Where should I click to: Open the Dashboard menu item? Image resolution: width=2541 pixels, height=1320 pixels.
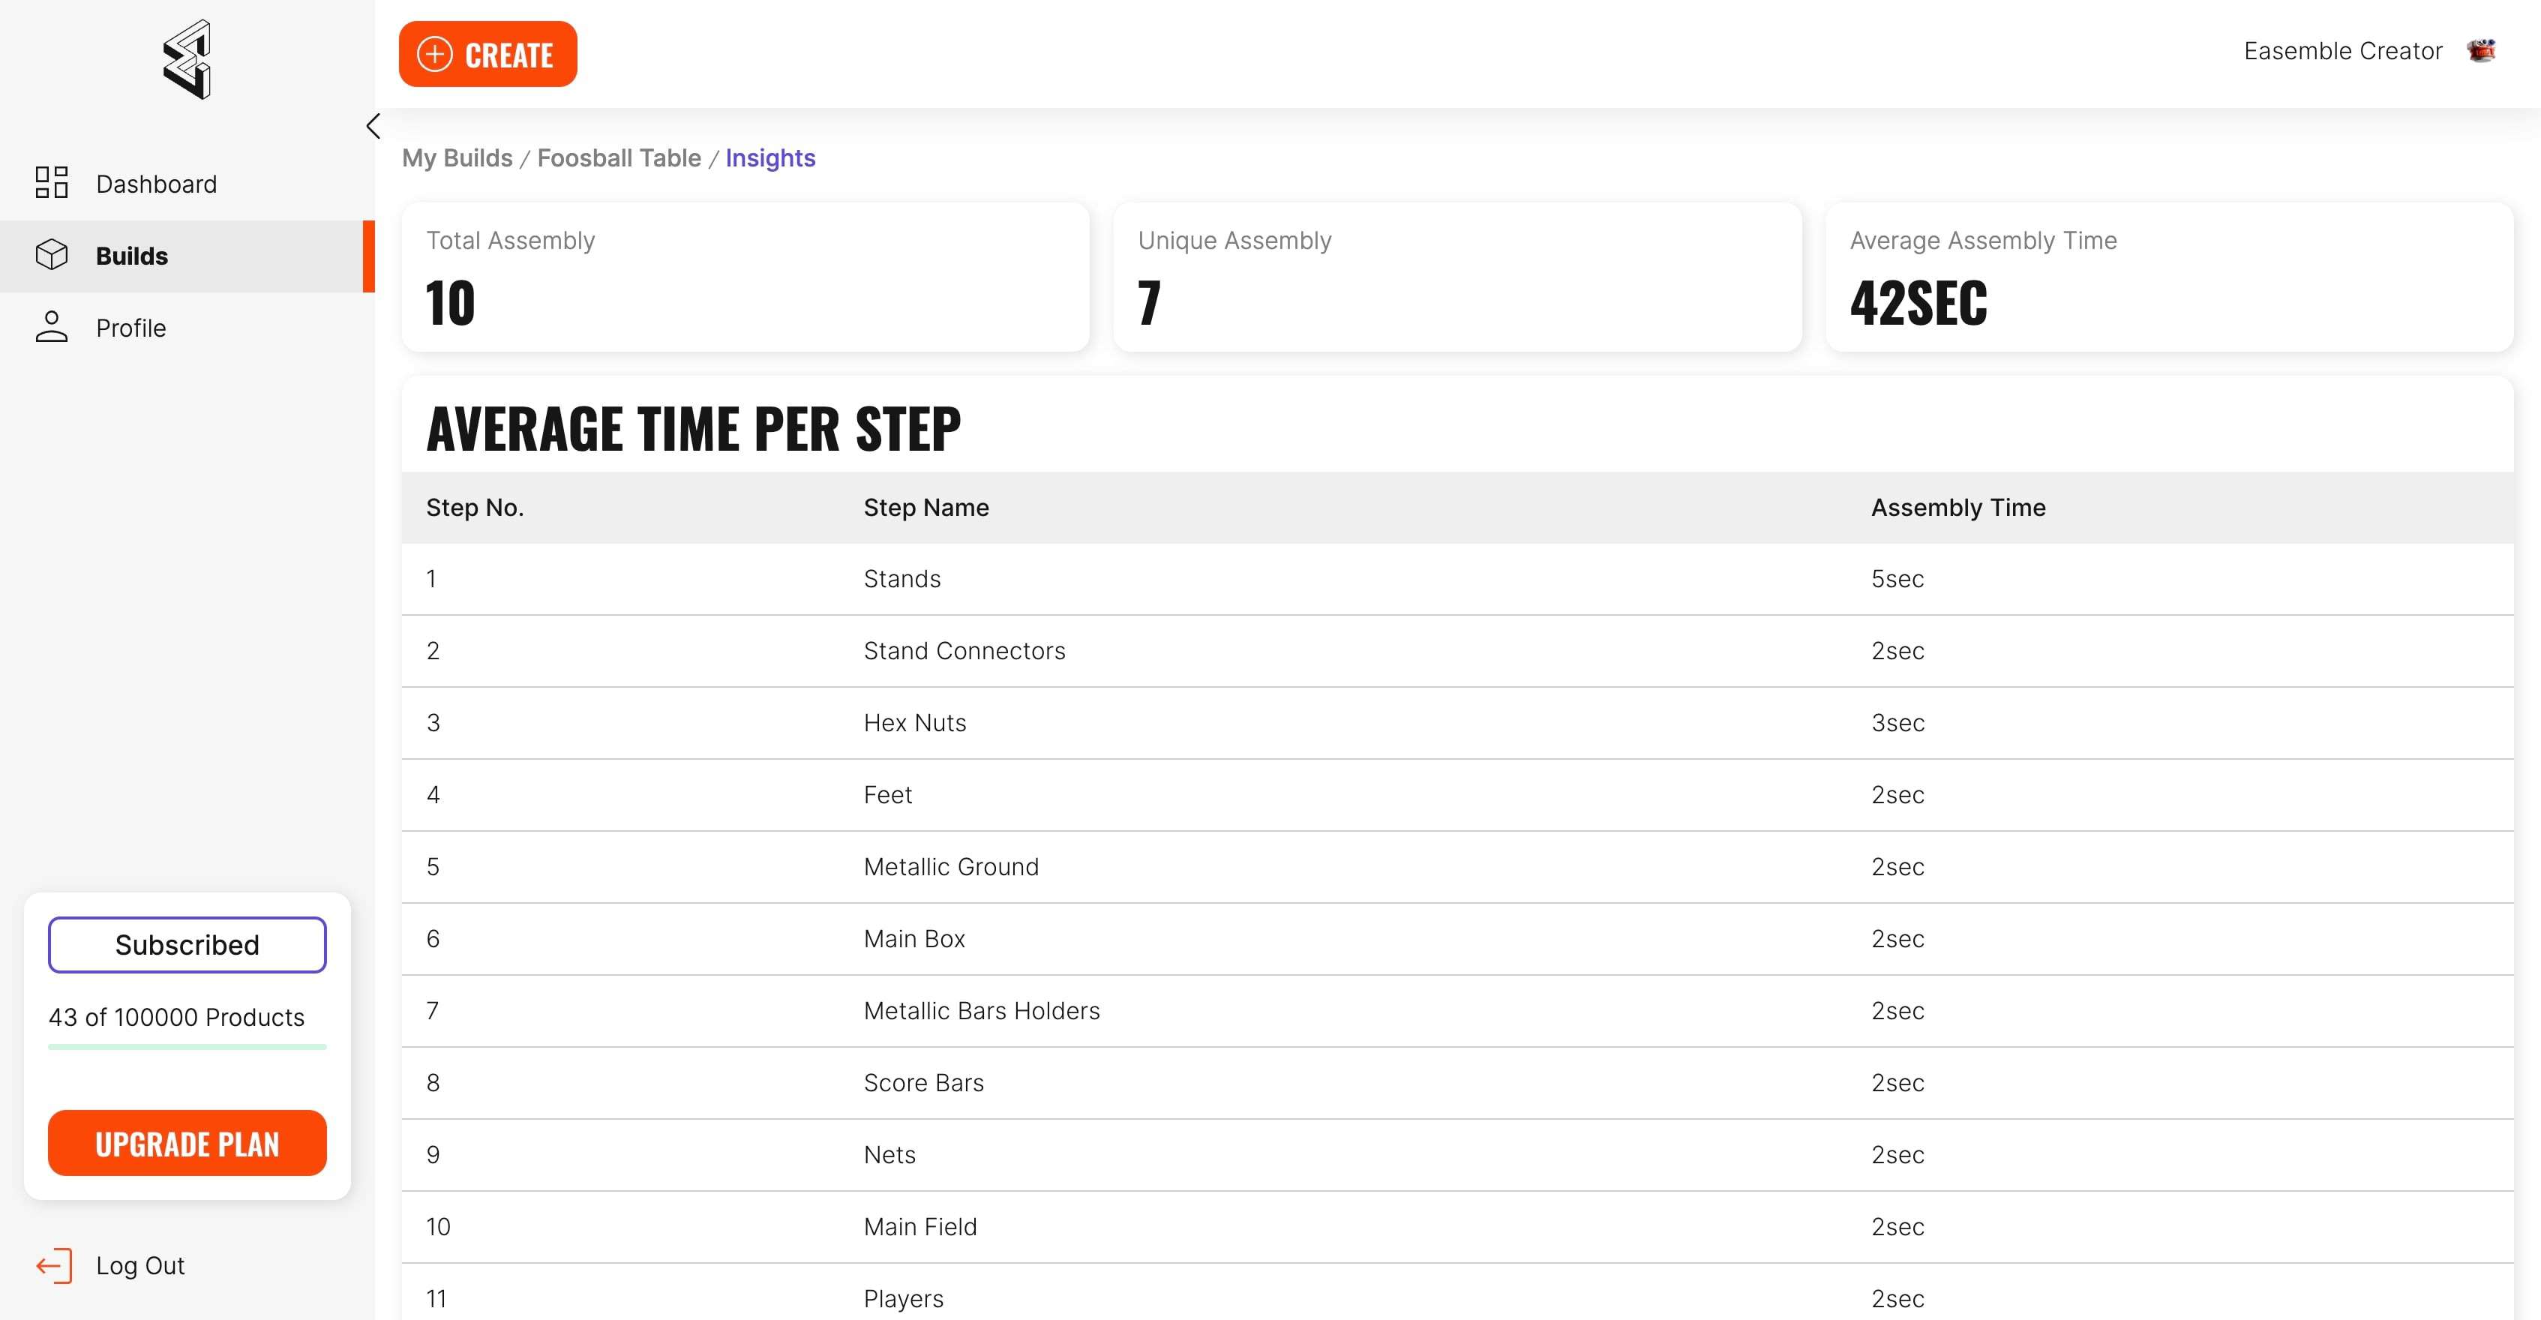point(156,184)
